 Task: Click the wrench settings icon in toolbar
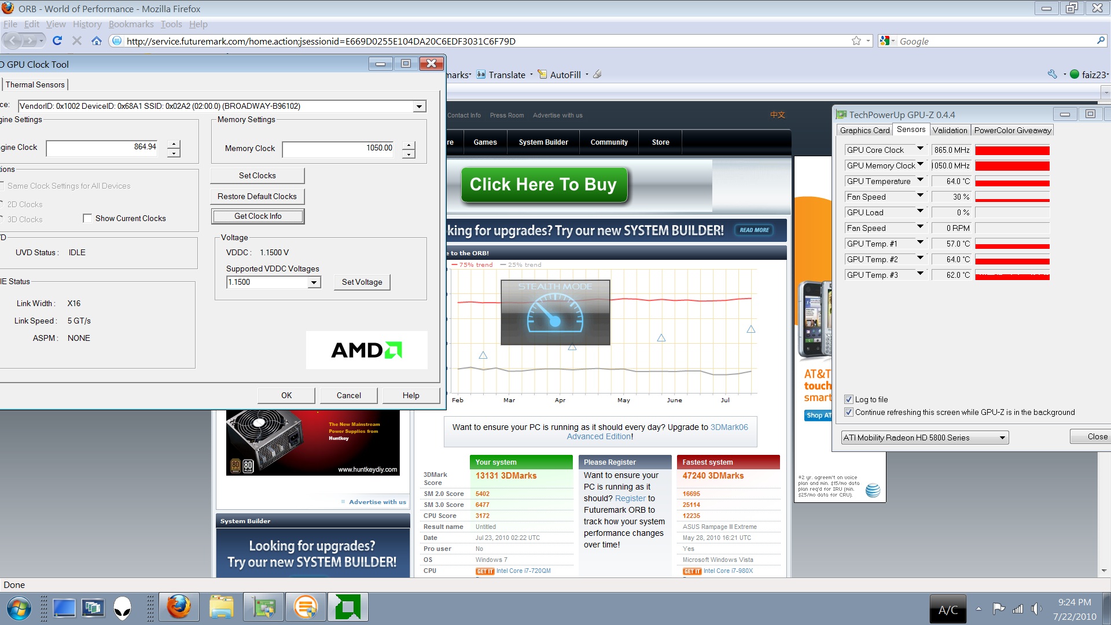pyautogui.click(x=1053, y=74)
